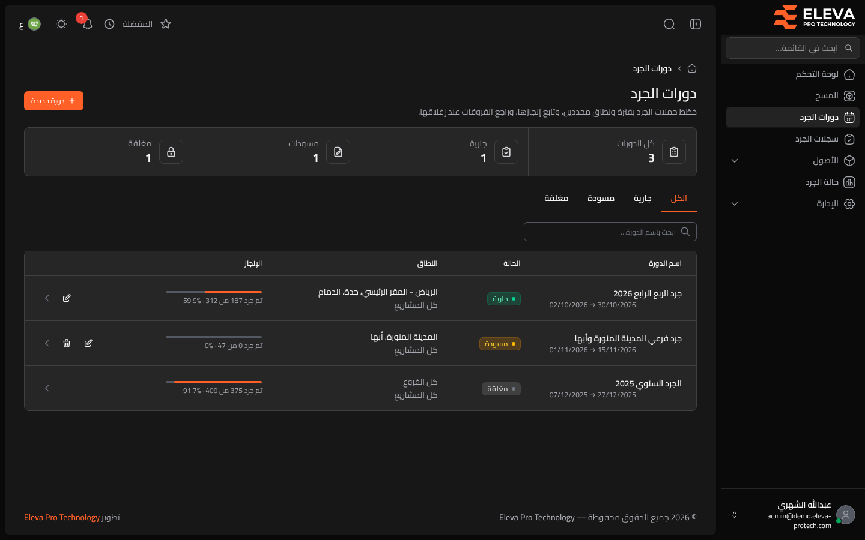The image size is (865, 540).
Task: Click the جارية status badge
Action: click(x=504, y=299)
